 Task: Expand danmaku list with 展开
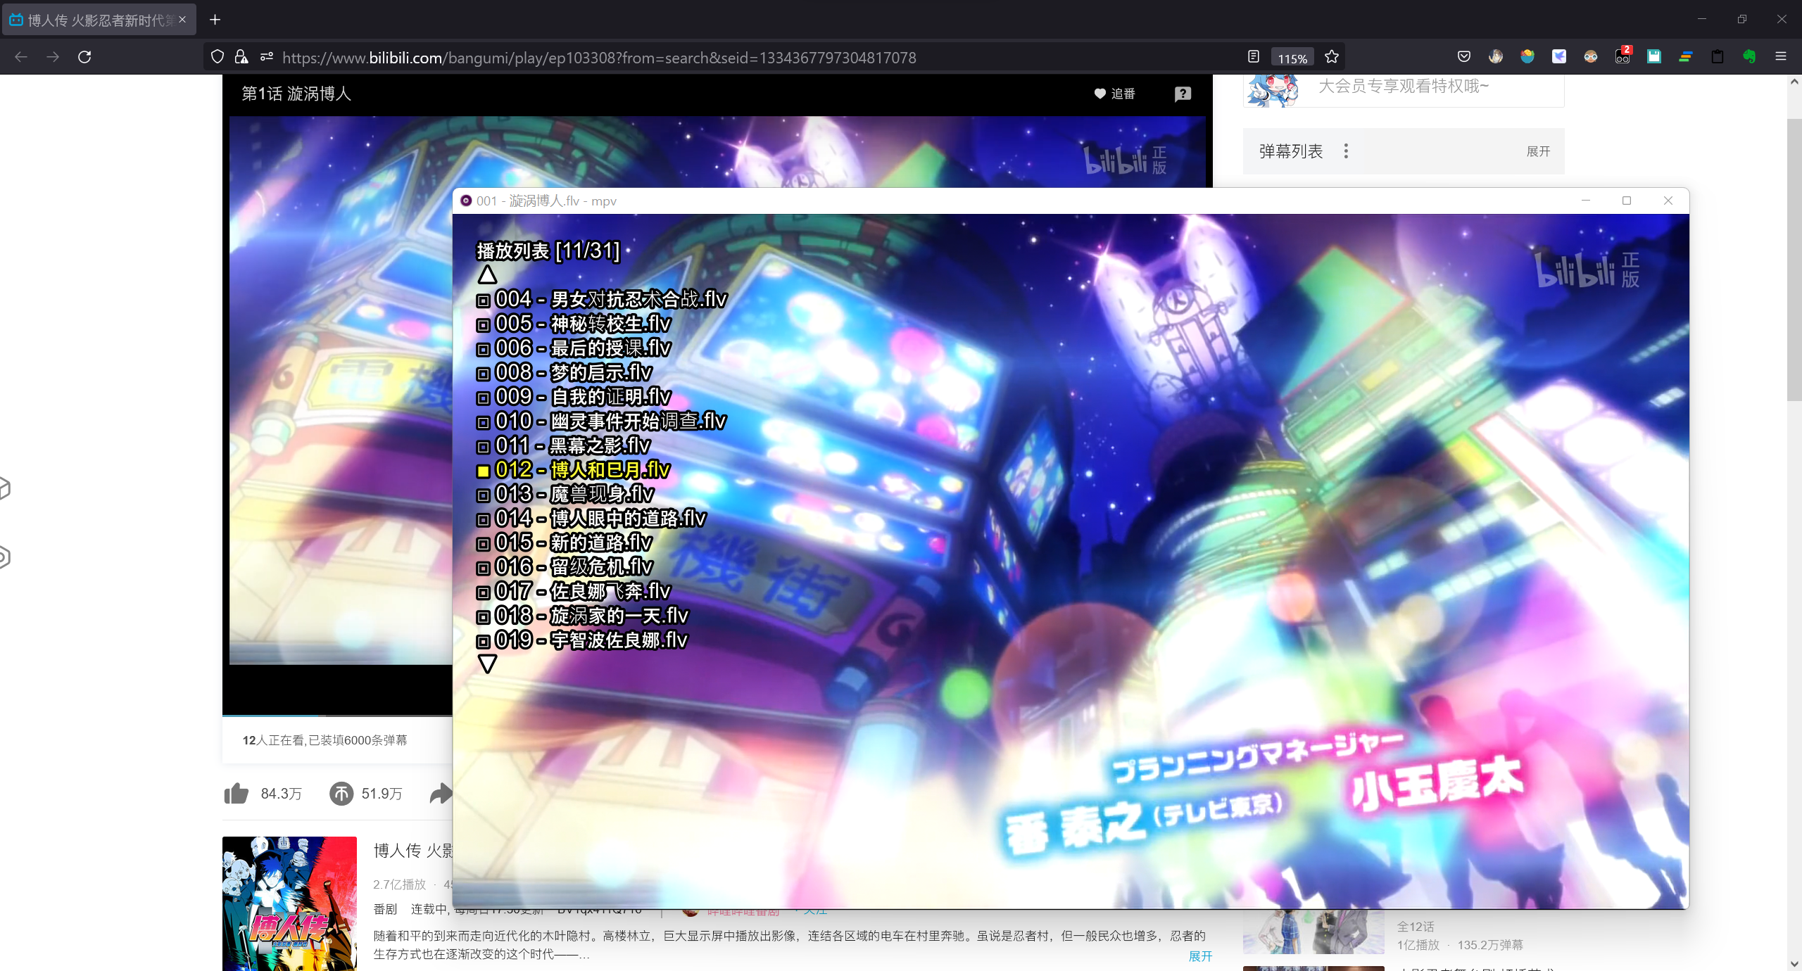pos(1538,151)
